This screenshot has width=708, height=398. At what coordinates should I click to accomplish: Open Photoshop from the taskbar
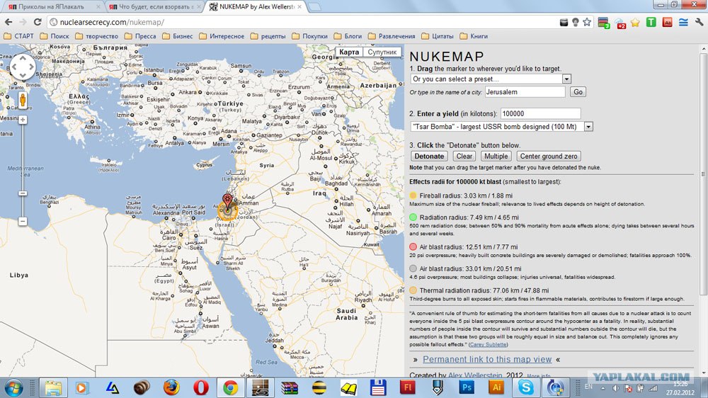click(x=467, y=387)
